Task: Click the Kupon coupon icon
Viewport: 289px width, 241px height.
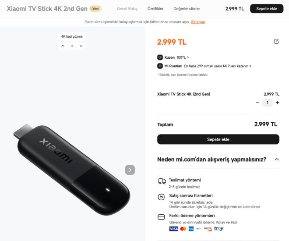Action: pos(160,57)
